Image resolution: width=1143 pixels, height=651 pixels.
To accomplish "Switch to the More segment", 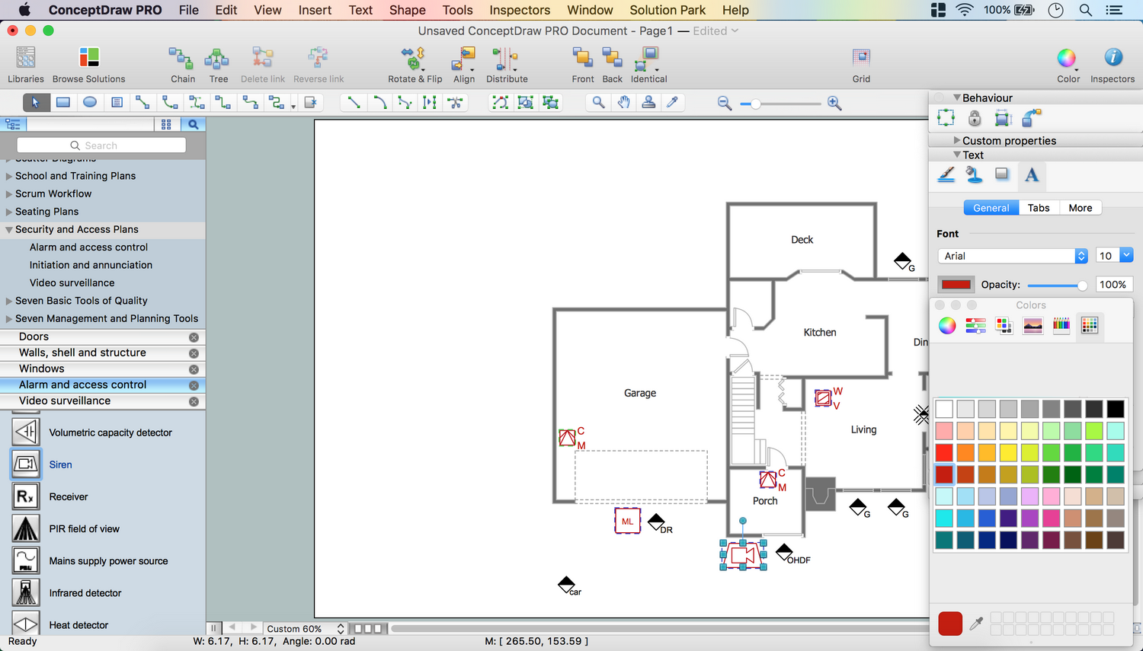I will point(1081,208).
